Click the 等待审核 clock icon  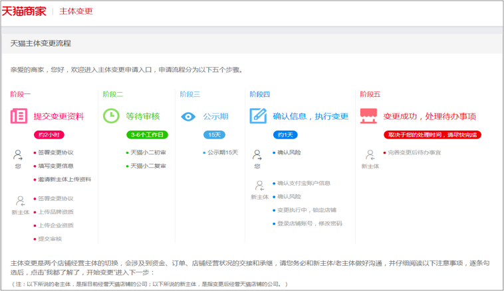[111, 116]
